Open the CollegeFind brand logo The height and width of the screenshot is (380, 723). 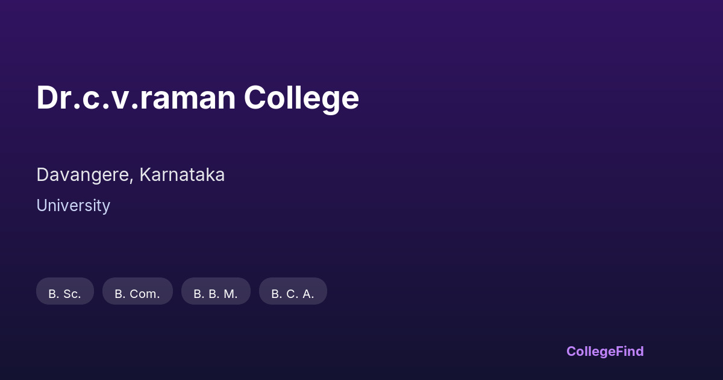604,351
